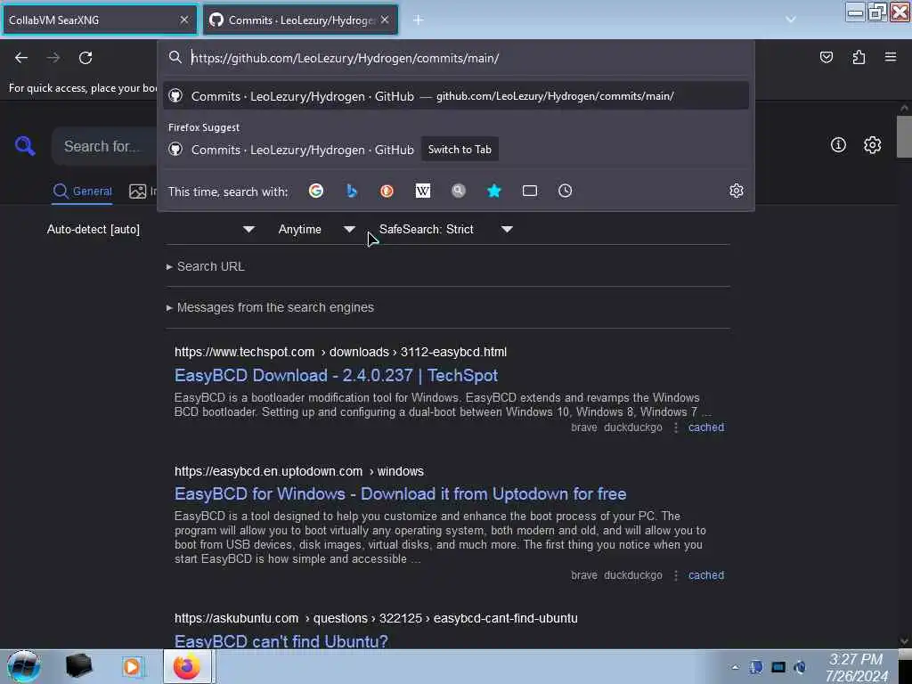Select the General search category tab

(x=82, y=191)
